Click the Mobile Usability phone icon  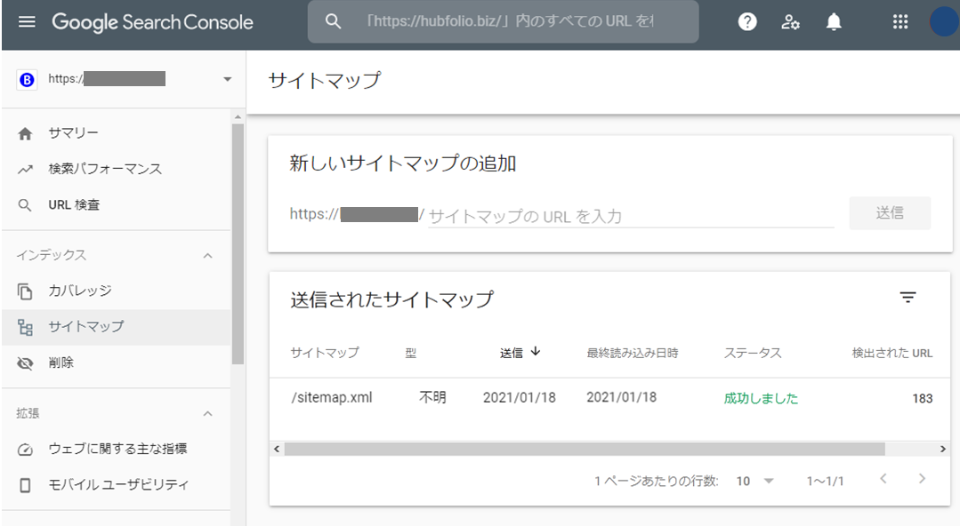click(25, 486)
